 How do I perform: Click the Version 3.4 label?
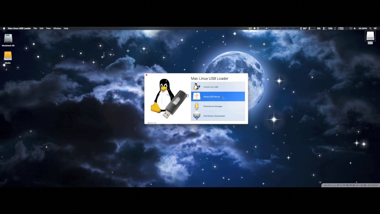tap(152, 123)
